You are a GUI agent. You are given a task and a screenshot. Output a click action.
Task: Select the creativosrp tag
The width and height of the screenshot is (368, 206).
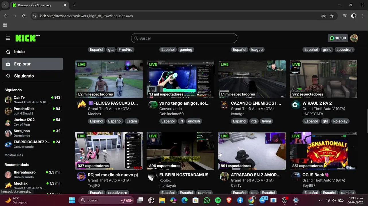[118, 193]
